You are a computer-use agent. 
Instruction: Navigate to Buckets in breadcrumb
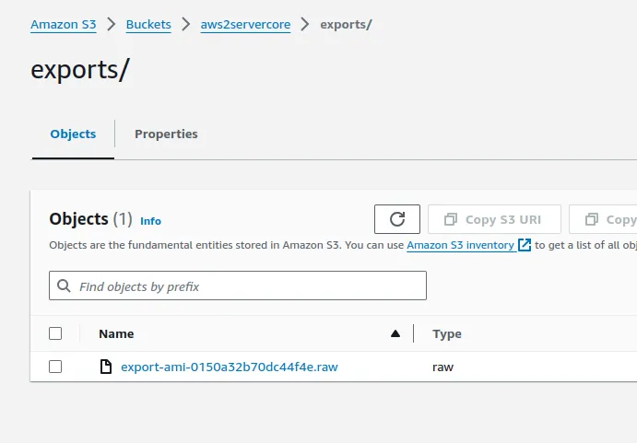tap(149, 24)
